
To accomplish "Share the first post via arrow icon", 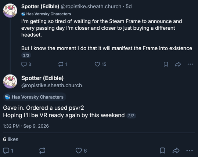I will [178, 64].
